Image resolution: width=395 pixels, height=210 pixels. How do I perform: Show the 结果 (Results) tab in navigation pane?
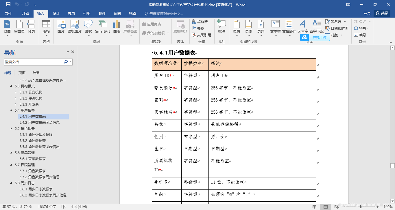(x=36, y=73)
